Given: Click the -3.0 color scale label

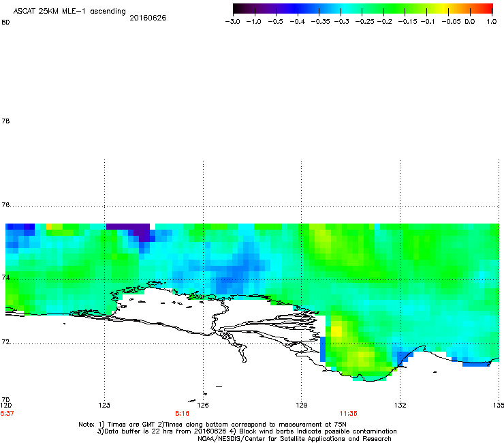Looking at the screenshot, I should pos(232,22).
